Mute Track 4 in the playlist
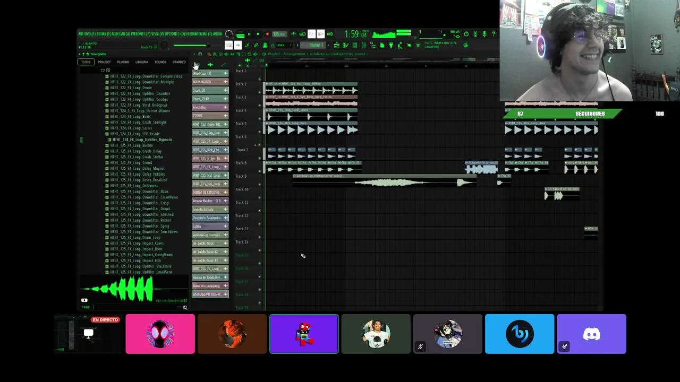 260,118
